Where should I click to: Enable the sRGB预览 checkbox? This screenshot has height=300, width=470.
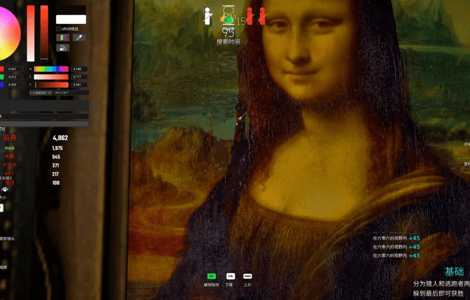click(x=58, y=29)
